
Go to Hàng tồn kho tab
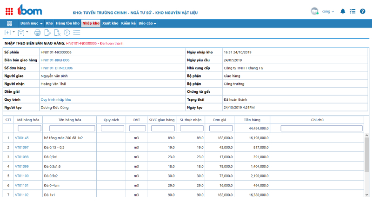[x=67, y=23]
